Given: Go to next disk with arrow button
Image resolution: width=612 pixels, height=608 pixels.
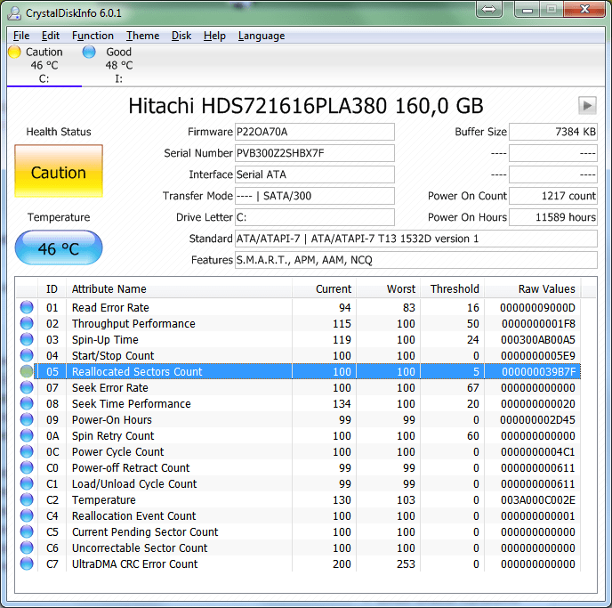Looking at the screenshot, I should (587, 105).
